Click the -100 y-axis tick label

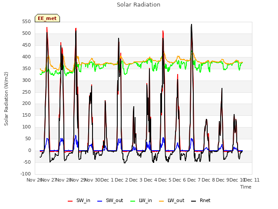click(26, 174)
